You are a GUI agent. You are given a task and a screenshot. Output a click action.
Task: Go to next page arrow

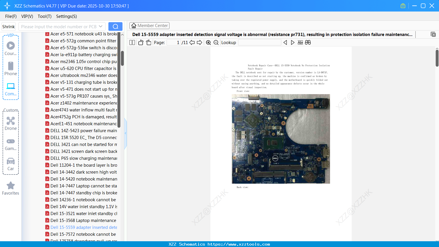pos(199,43)
